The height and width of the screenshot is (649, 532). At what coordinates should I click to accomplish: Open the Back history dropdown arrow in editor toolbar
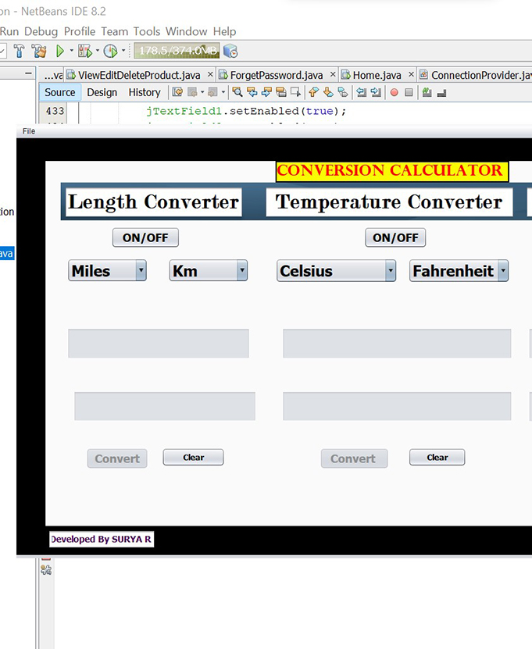202,92
